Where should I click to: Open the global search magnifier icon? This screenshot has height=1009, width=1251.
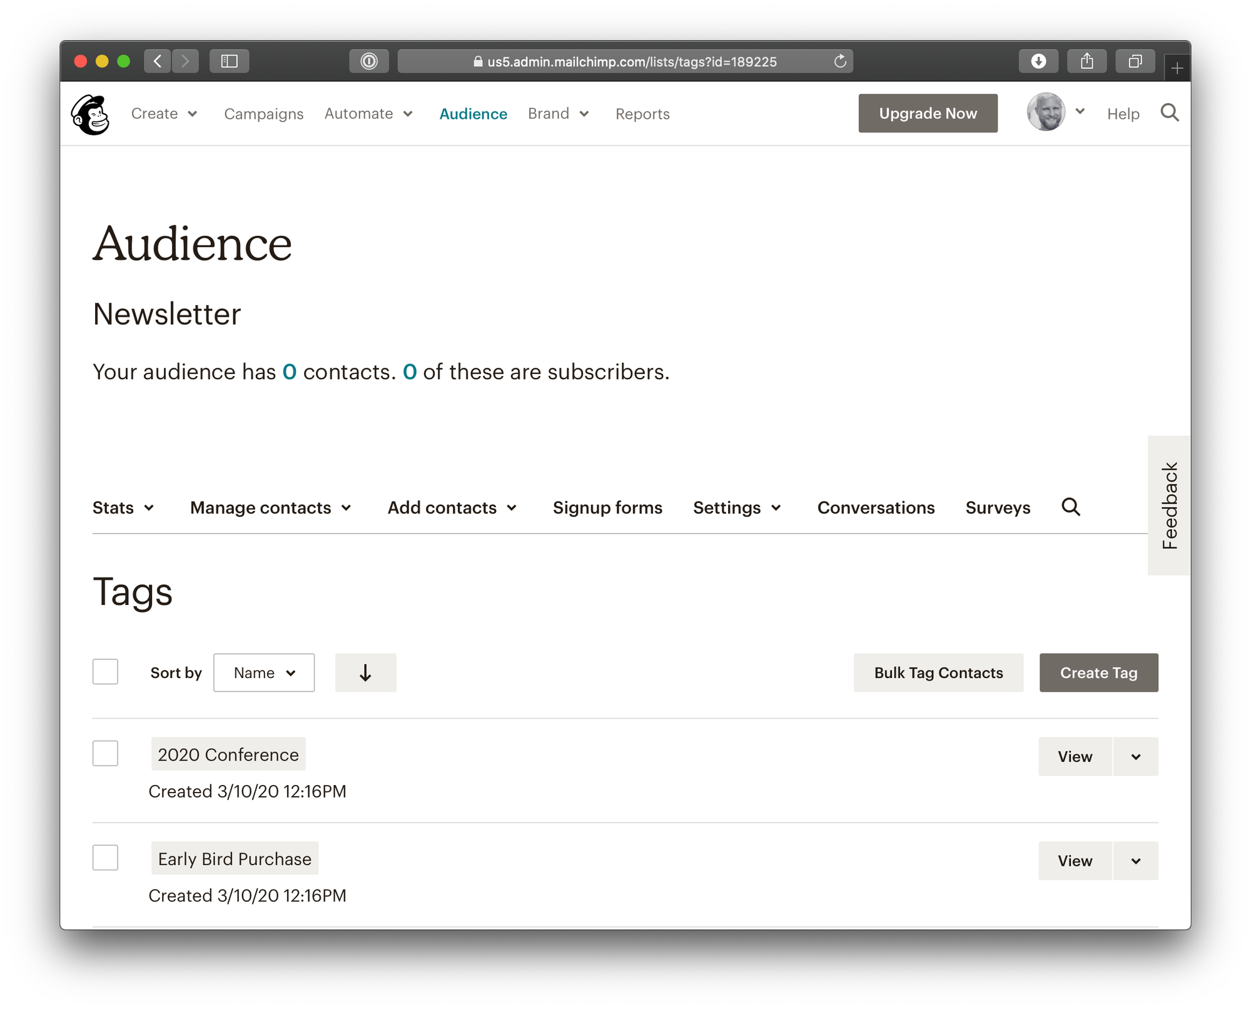1169,113
